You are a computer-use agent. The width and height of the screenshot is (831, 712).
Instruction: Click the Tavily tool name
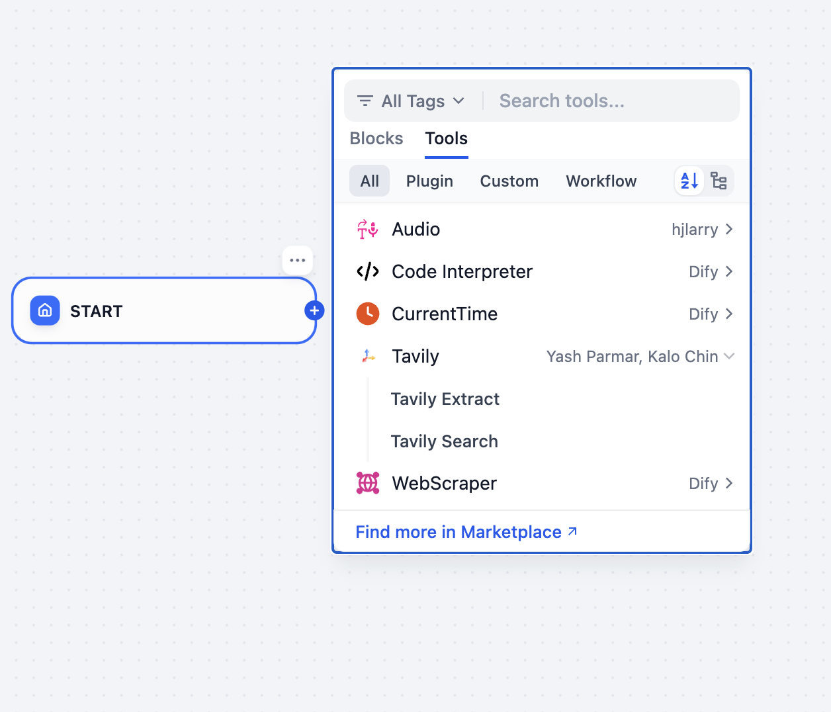point(416,356)
